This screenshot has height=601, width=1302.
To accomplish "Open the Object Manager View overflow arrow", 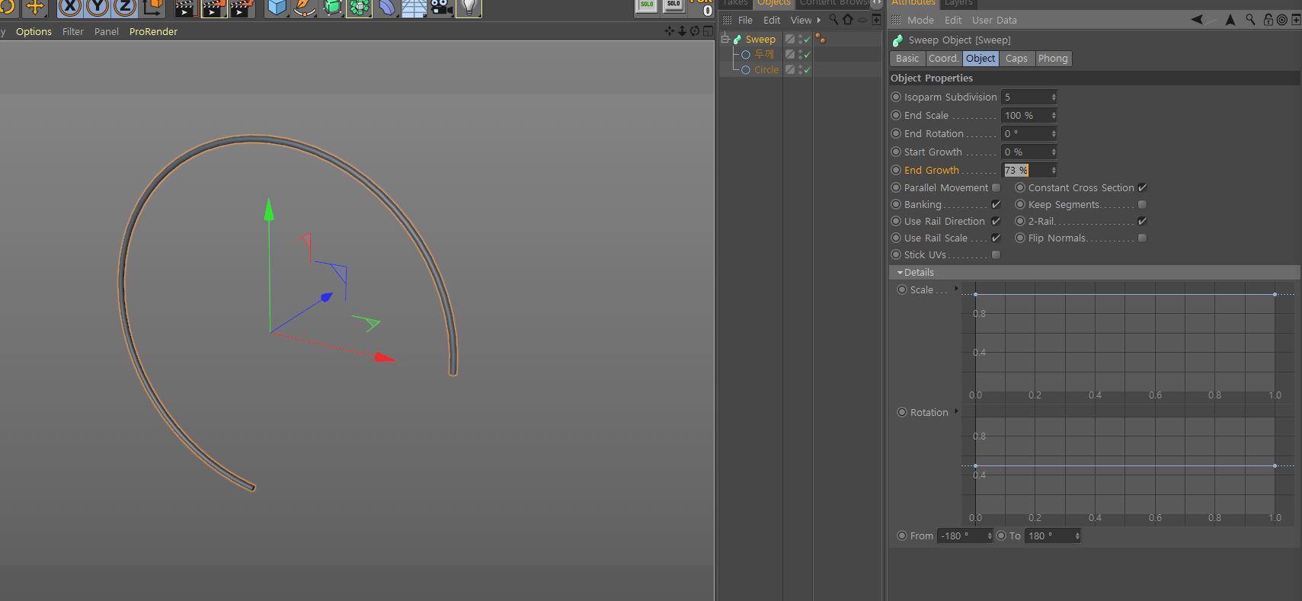I will 819,20.
